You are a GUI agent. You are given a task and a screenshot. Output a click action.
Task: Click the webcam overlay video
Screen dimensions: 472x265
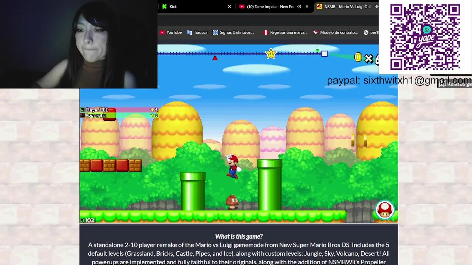click(x=79, y=44)
